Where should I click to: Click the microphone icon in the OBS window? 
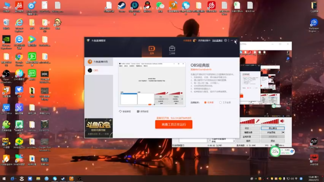pos(258,121)
